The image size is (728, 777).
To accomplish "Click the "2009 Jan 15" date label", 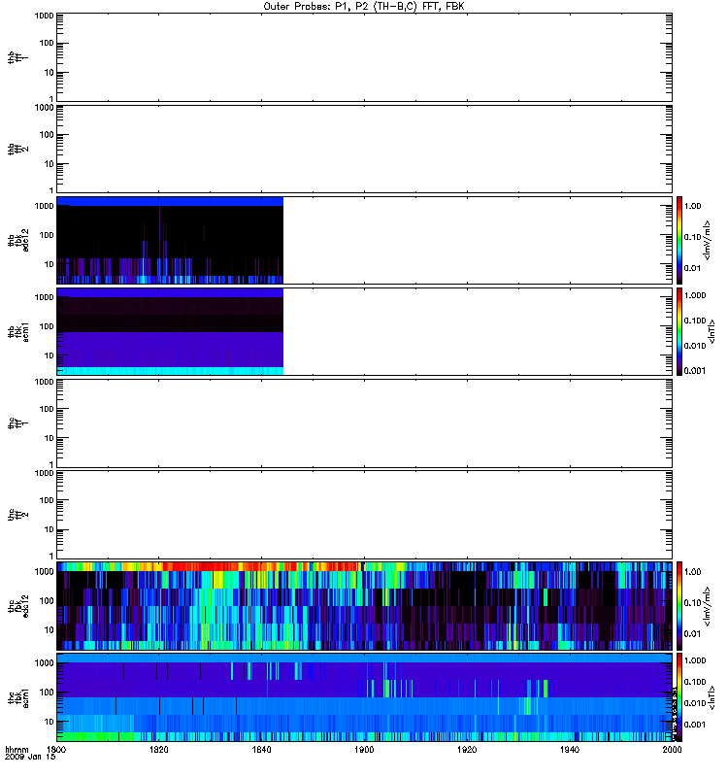I will coord(30,758).
